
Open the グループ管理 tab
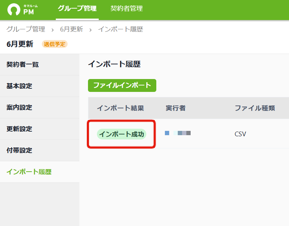tap(77, 9)
